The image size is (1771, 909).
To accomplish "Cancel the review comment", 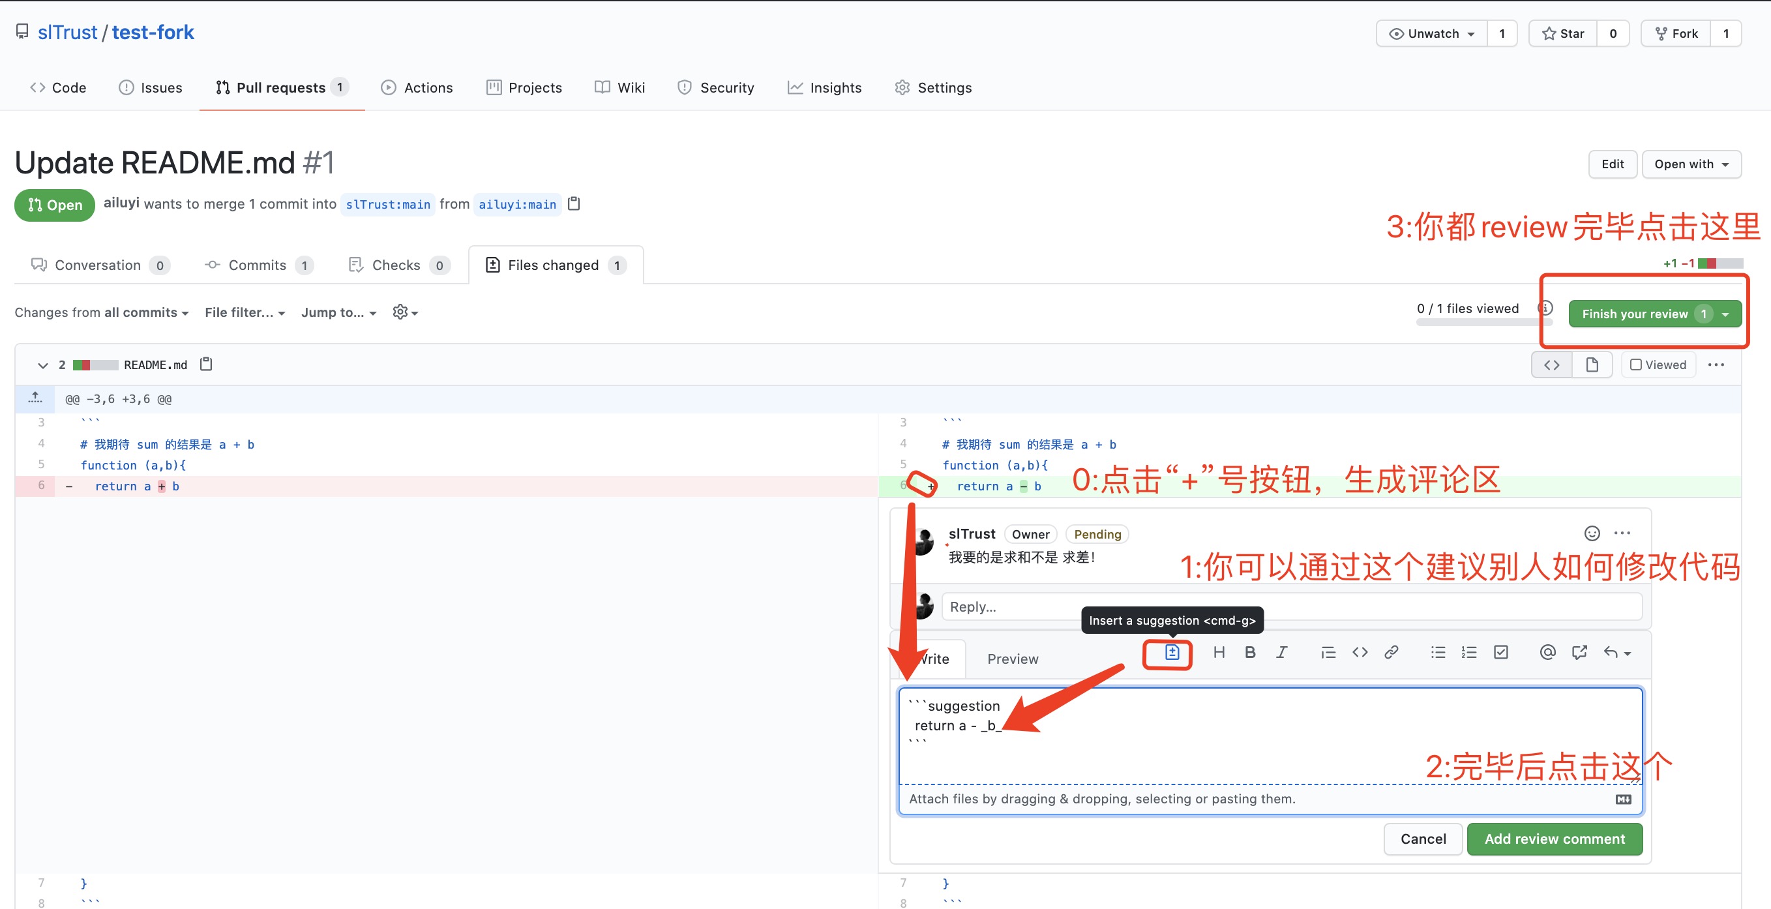I will pos(1422,839).
